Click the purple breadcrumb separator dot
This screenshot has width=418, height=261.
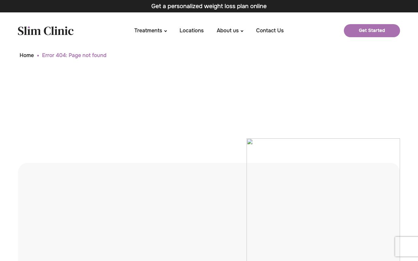(38, 56)
